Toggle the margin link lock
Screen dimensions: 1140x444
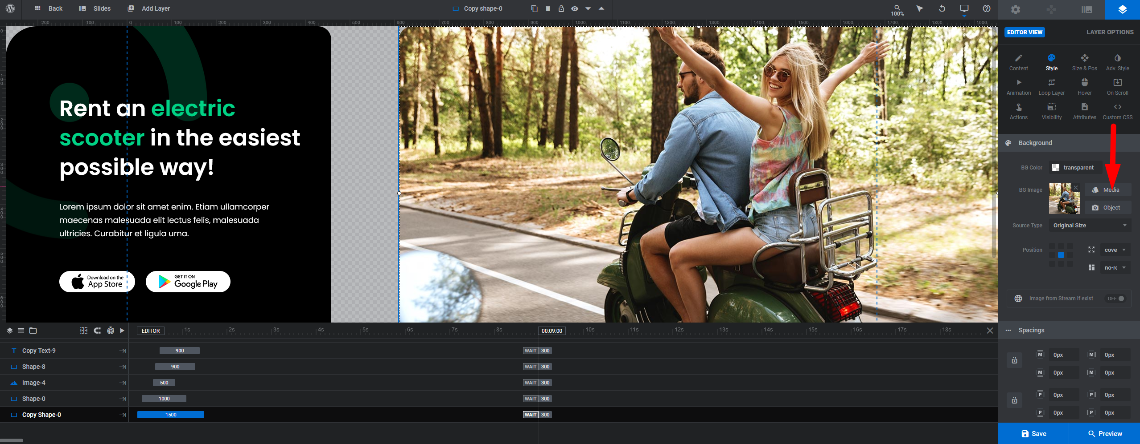[1014, 360]
